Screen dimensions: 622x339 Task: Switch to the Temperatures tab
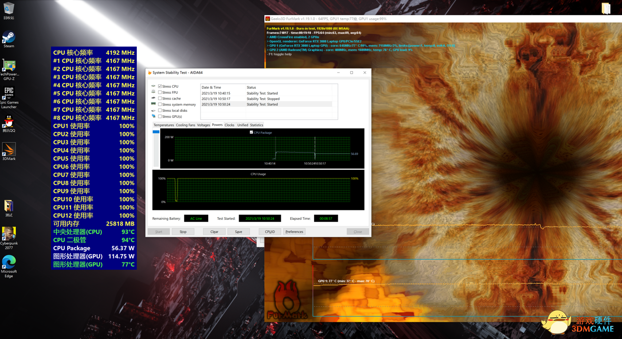point(164,125)
